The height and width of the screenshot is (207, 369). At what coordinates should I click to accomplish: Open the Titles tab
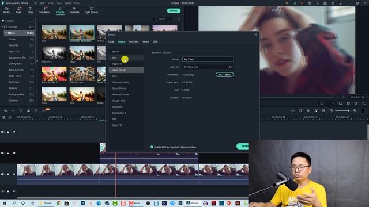(30, 10)
